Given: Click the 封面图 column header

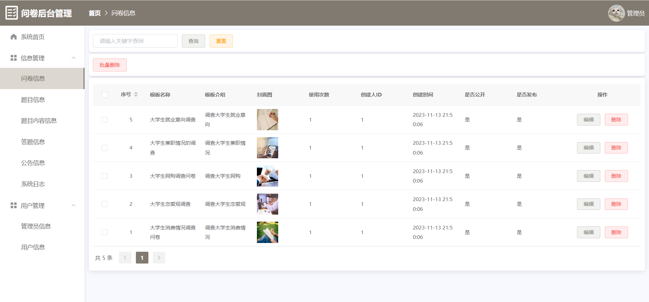Looking at the screenshot, I should pyautogui.click(x=264, y=95).
